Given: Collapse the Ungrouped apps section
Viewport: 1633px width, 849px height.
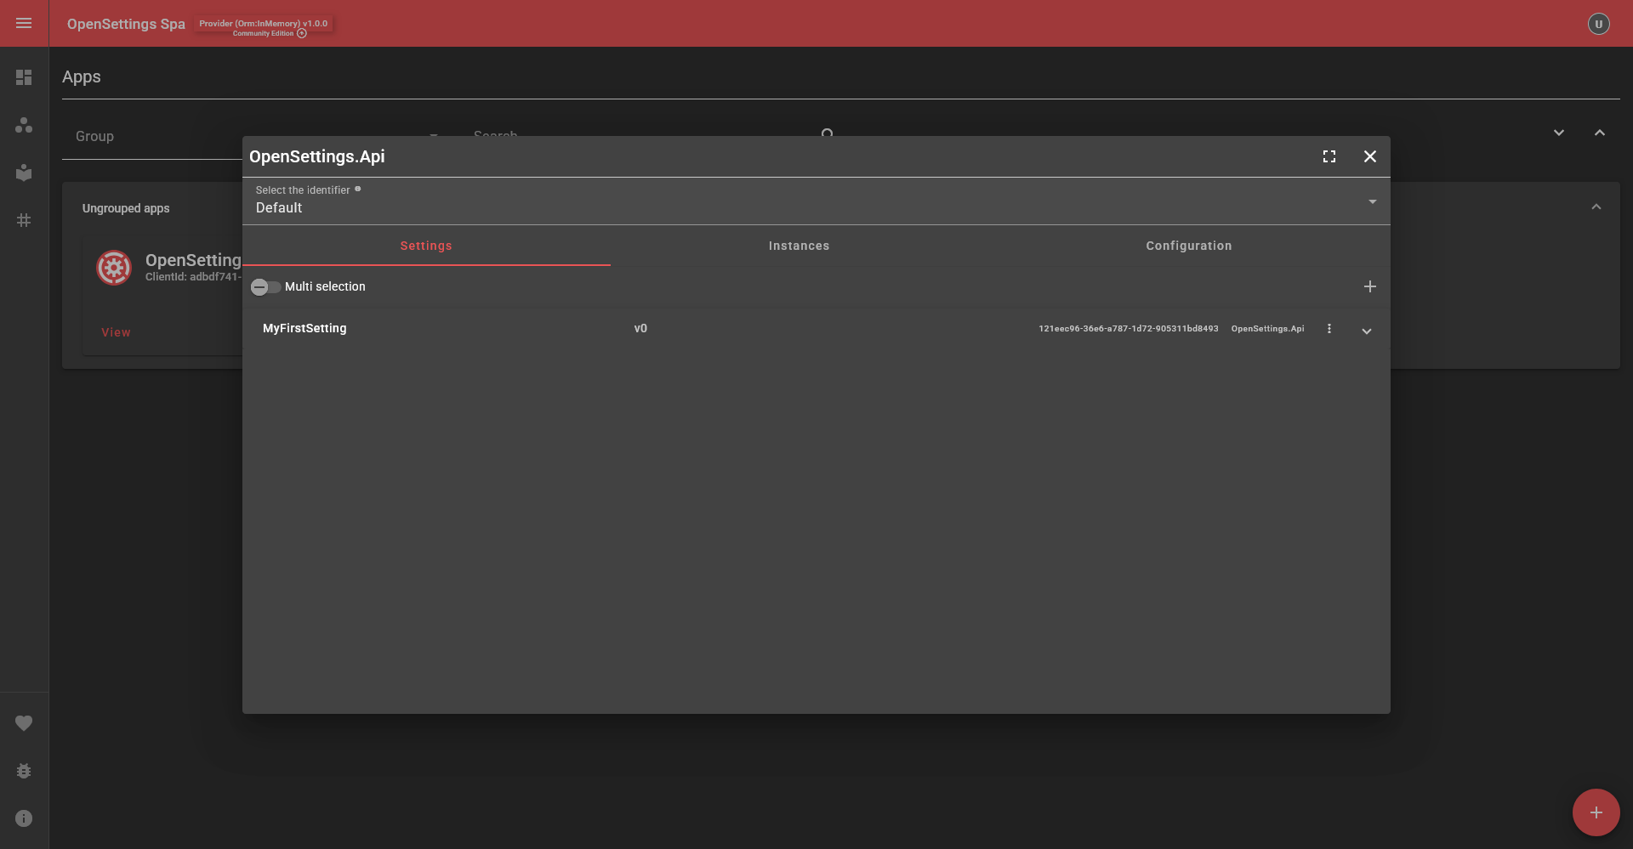Looking at the screenshot, I should coord(1596,207).
